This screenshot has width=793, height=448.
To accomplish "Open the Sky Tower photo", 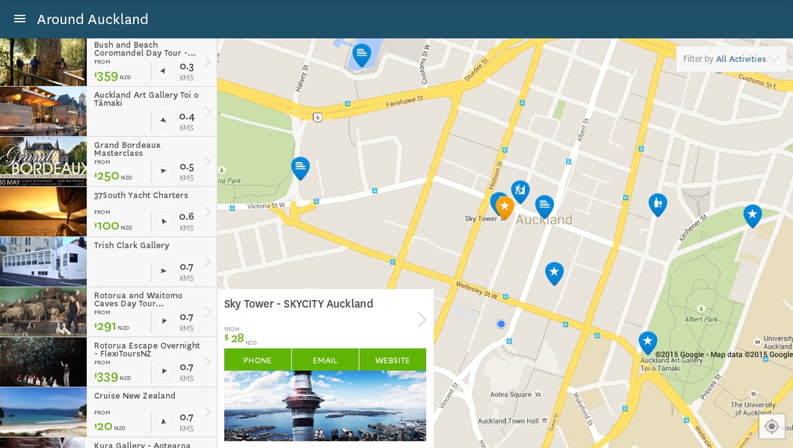I will click(325, 406).
